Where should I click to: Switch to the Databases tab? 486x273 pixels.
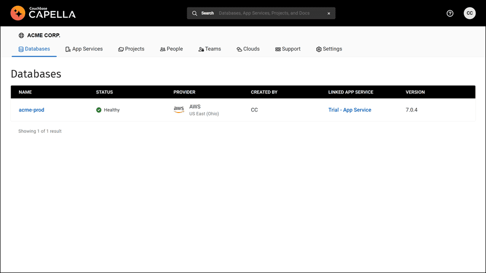tap(34, 49)
